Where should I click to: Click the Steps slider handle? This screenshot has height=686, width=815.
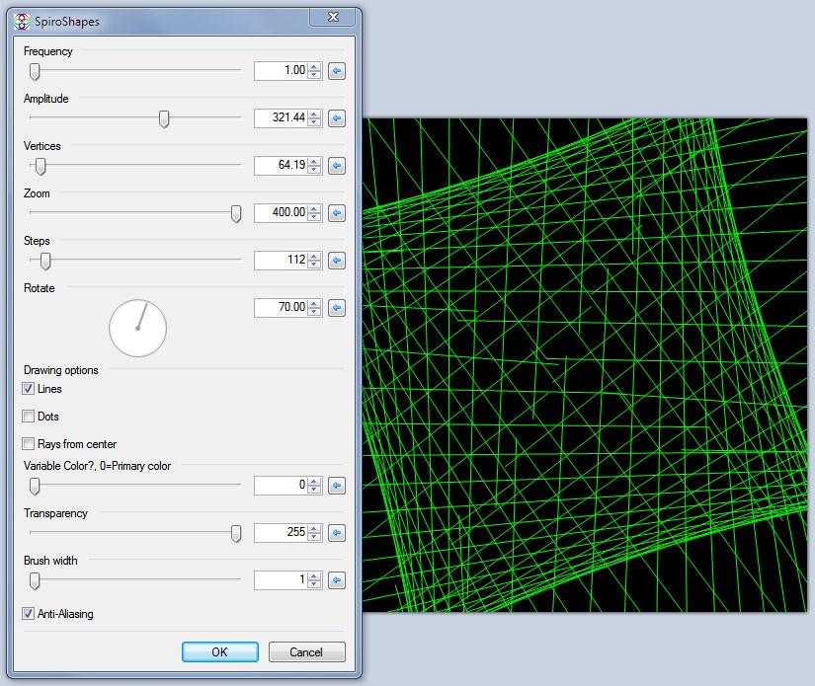45,262
